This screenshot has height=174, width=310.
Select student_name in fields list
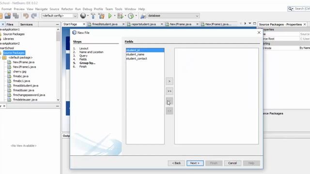click(x=145, y=55)
